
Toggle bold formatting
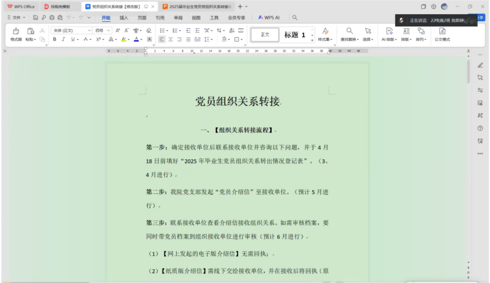54,40
